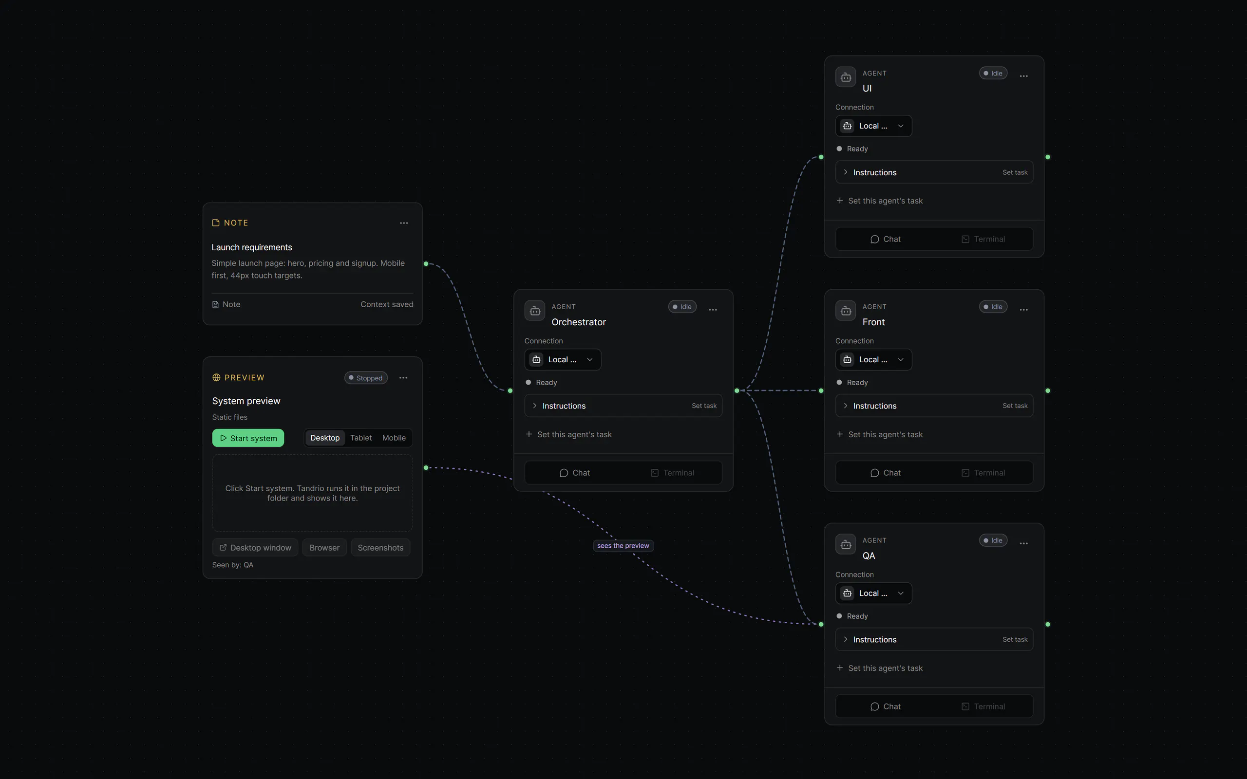Open the Chat tab in Front agent
Screen dimensions: 1247x779
pos(885,473)
